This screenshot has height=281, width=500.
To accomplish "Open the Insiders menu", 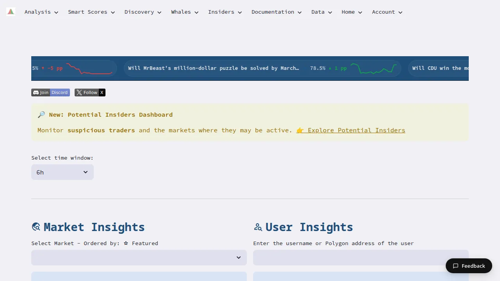I will [225, 12].
